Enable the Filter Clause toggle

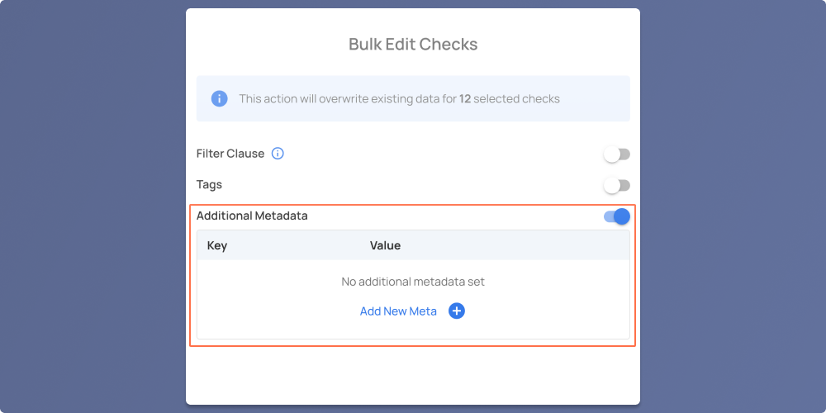pyautogui.click(x=616, y=154)
